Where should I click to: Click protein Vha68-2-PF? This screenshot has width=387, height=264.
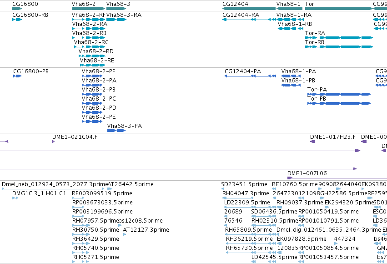[92, 76]
